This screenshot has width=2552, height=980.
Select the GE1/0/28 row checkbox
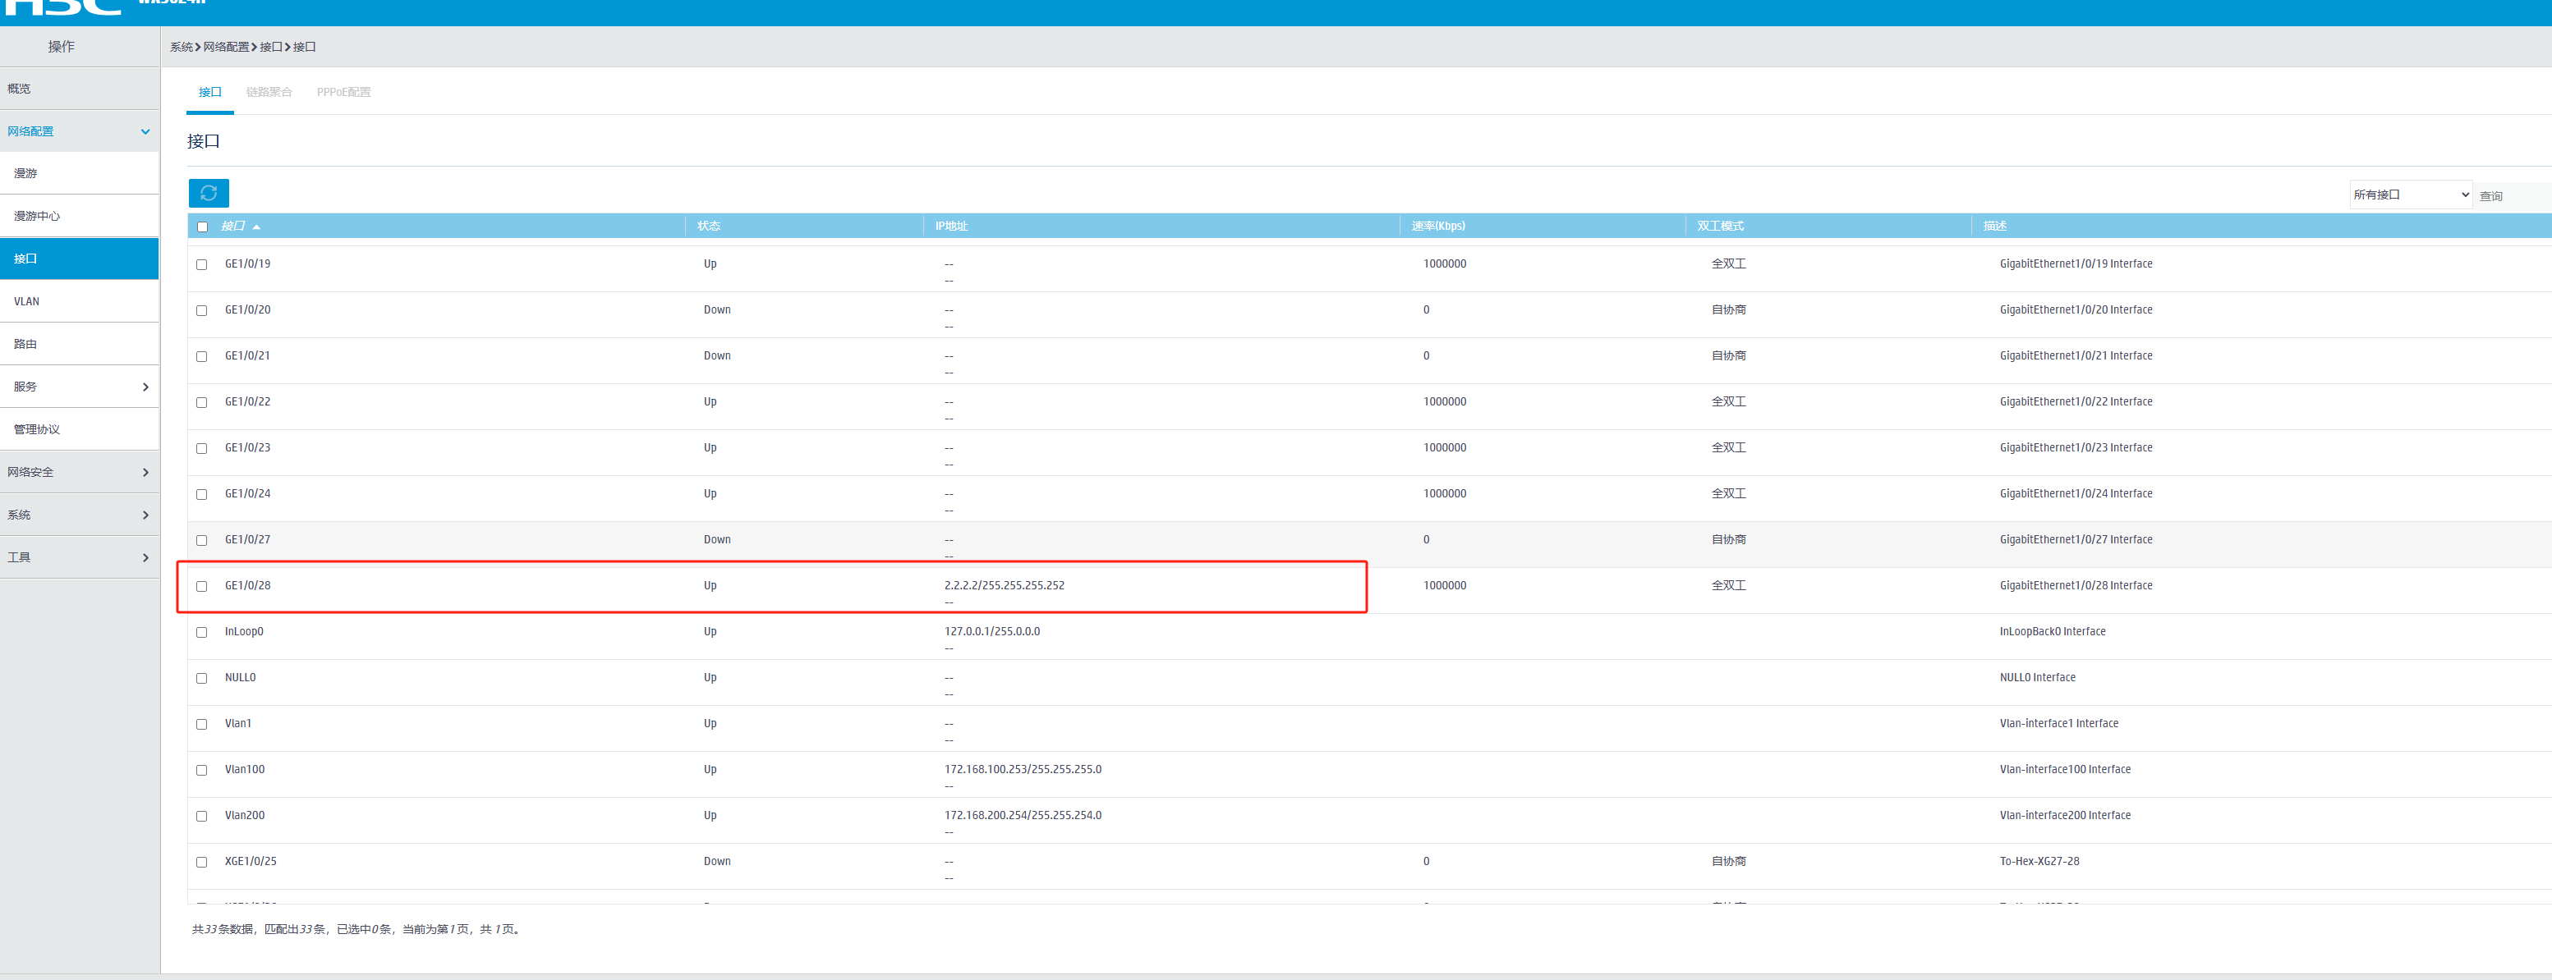[x=202, y=586]
